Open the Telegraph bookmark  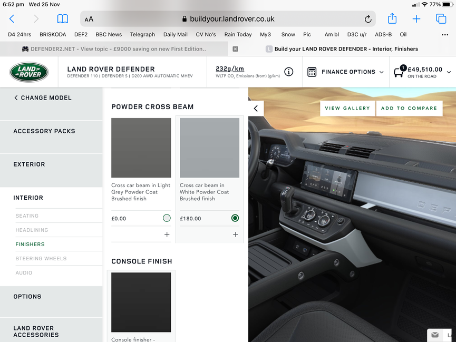[x=142, y=35]
